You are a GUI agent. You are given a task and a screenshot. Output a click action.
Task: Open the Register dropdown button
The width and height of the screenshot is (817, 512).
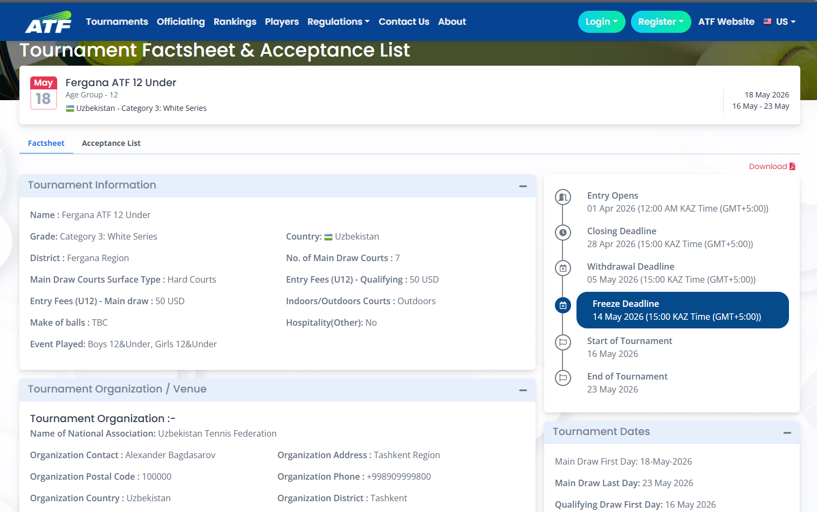pyautogui.click(x=661, y=22)
